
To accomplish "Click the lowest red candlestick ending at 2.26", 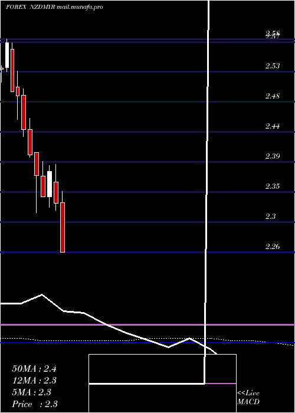I will point(63,227).
